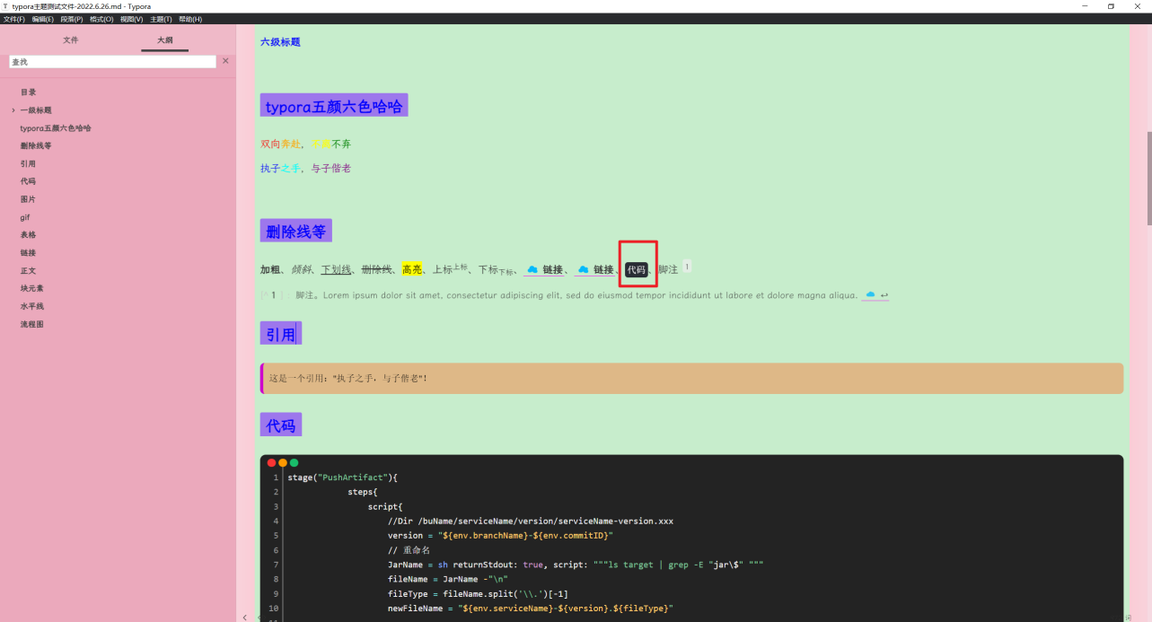
Task: Click the italic 倾斜 text
Action: pyautogui.click(x=301, y=269)
